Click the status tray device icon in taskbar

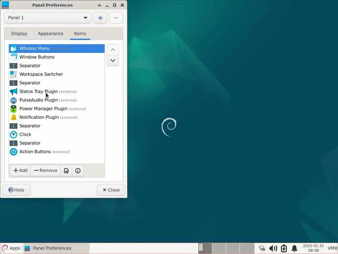coord(262,248)
